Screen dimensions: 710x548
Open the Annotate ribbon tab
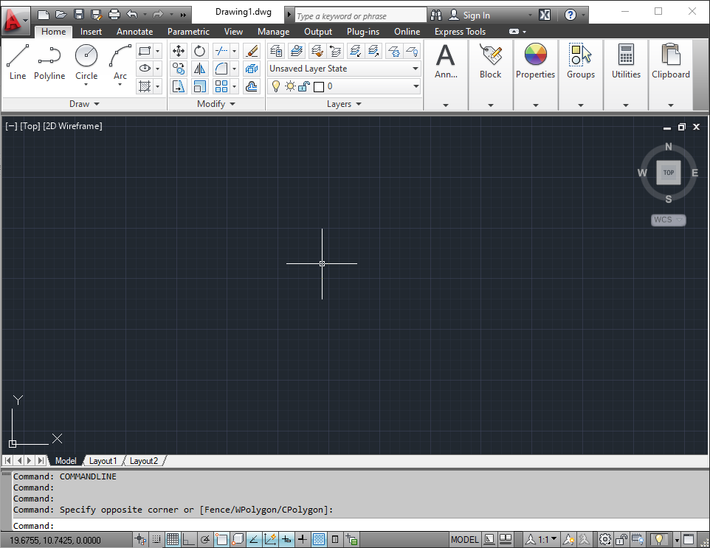(x=134, y=32)
